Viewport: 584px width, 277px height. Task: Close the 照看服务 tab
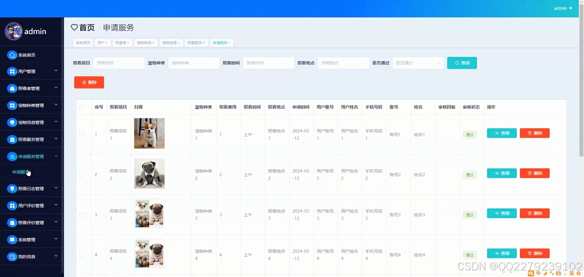pos(204,42)
